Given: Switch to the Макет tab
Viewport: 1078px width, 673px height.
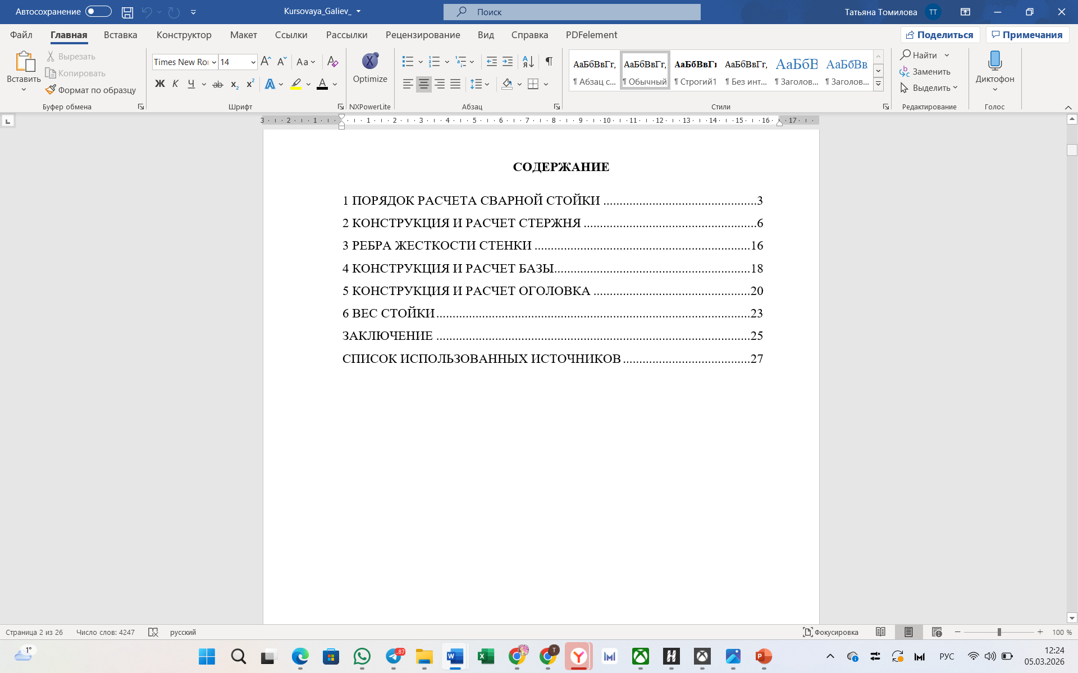Looking at the screenshot, I should (243, 35).
